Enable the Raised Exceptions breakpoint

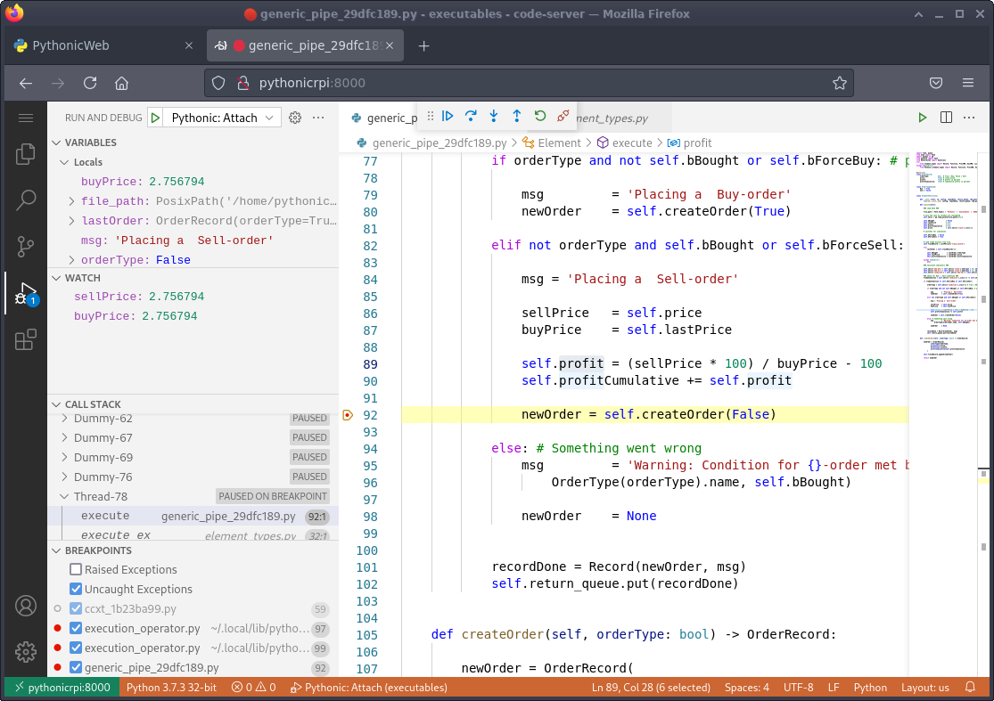coord(76,570)
